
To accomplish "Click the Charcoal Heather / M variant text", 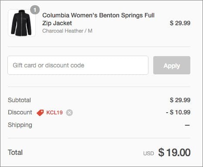I will (67, 31).
